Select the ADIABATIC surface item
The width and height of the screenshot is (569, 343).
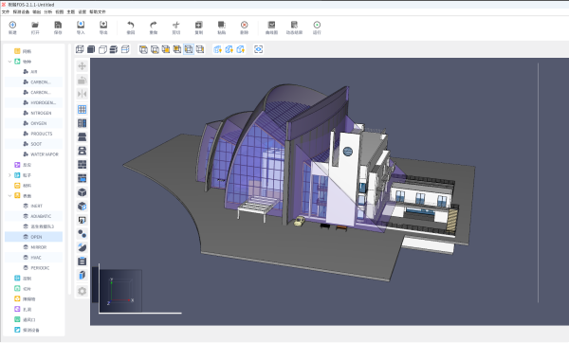coord(33,216)
